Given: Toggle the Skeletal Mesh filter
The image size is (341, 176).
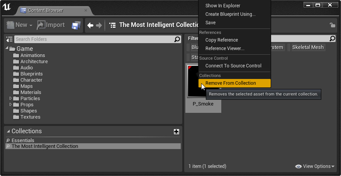Looking at the screenshot, I should pos(306,47).
